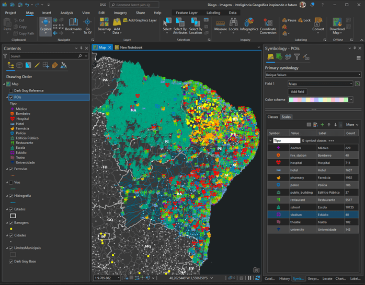Expand the Field 1 fclass dropdown
The height and width of the screenshot is (285, 365).
coord(320,84)
